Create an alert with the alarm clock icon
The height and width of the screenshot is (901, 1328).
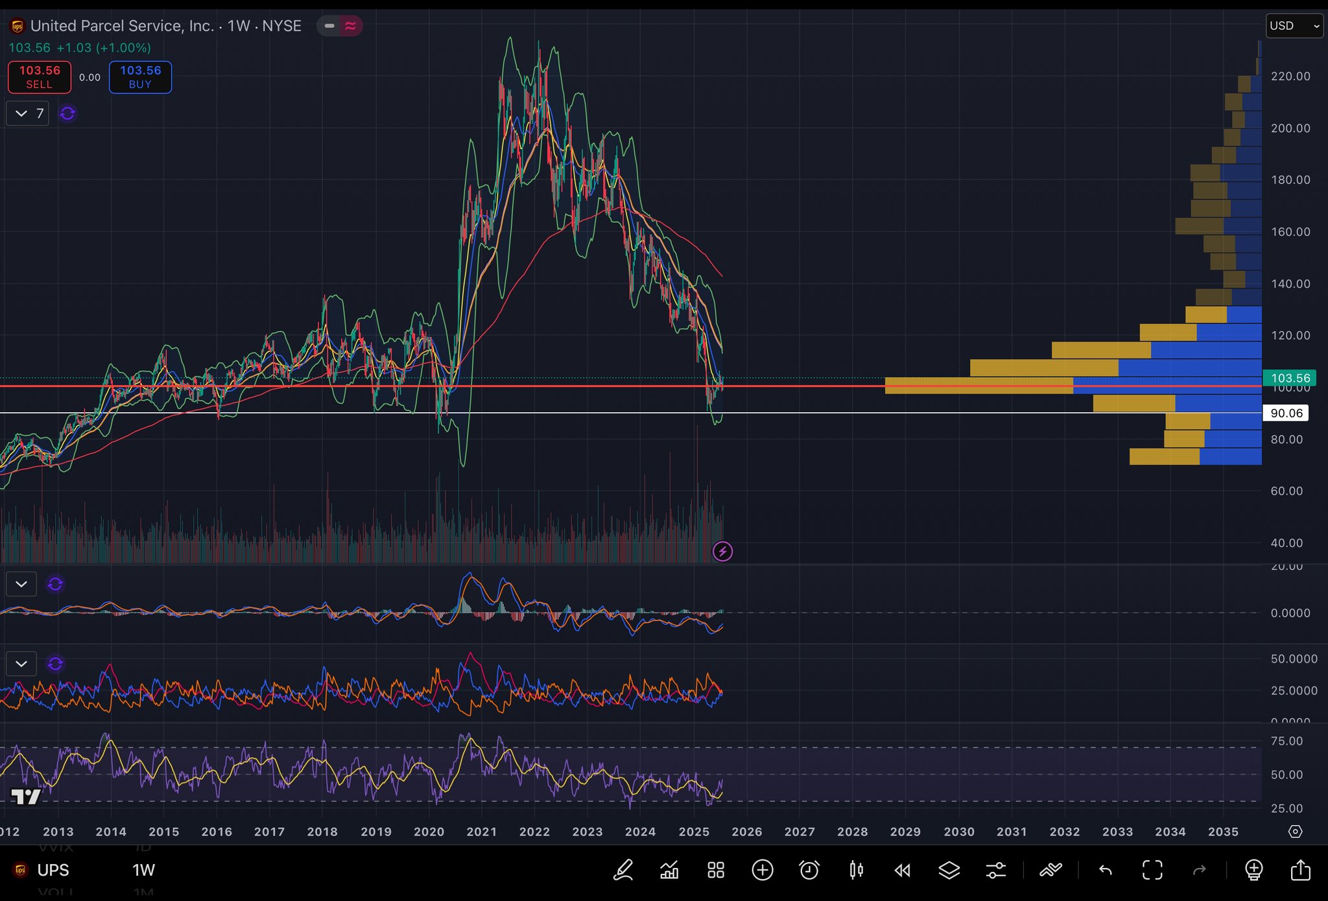pos(809,870)
